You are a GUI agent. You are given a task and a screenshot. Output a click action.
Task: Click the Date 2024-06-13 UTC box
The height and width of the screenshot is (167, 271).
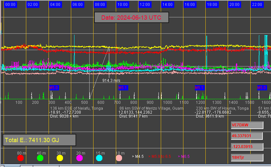click(x=131, y=18)
